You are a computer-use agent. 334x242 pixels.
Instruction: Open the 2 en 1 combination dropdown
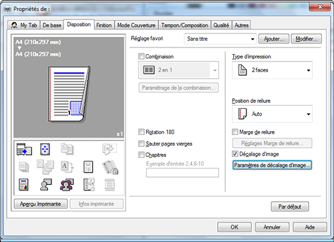coord(178,70)
